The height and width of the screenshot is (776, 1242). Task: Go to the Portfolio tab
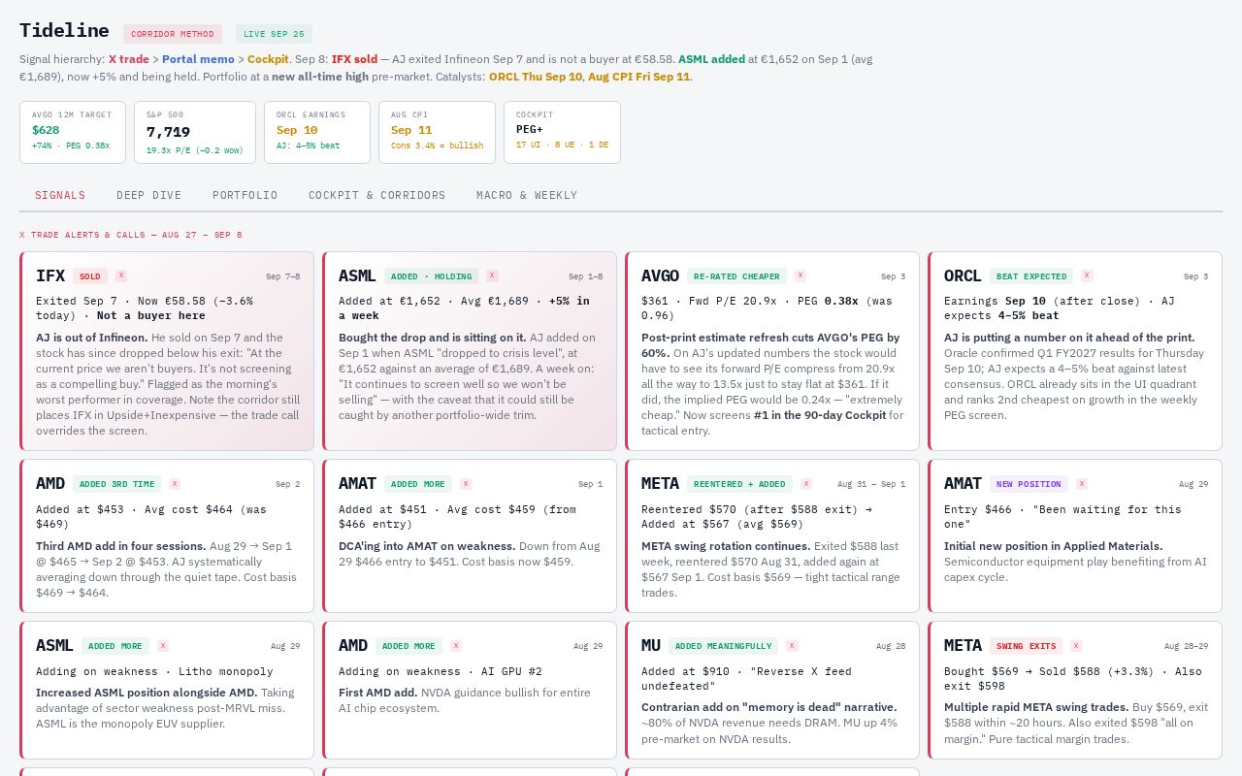(245, 195)
